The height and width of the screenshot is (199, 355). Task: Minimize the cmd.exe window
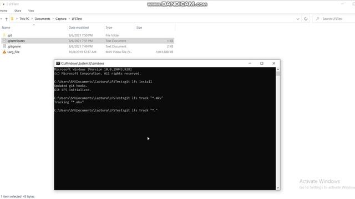[x=250, y=64]
